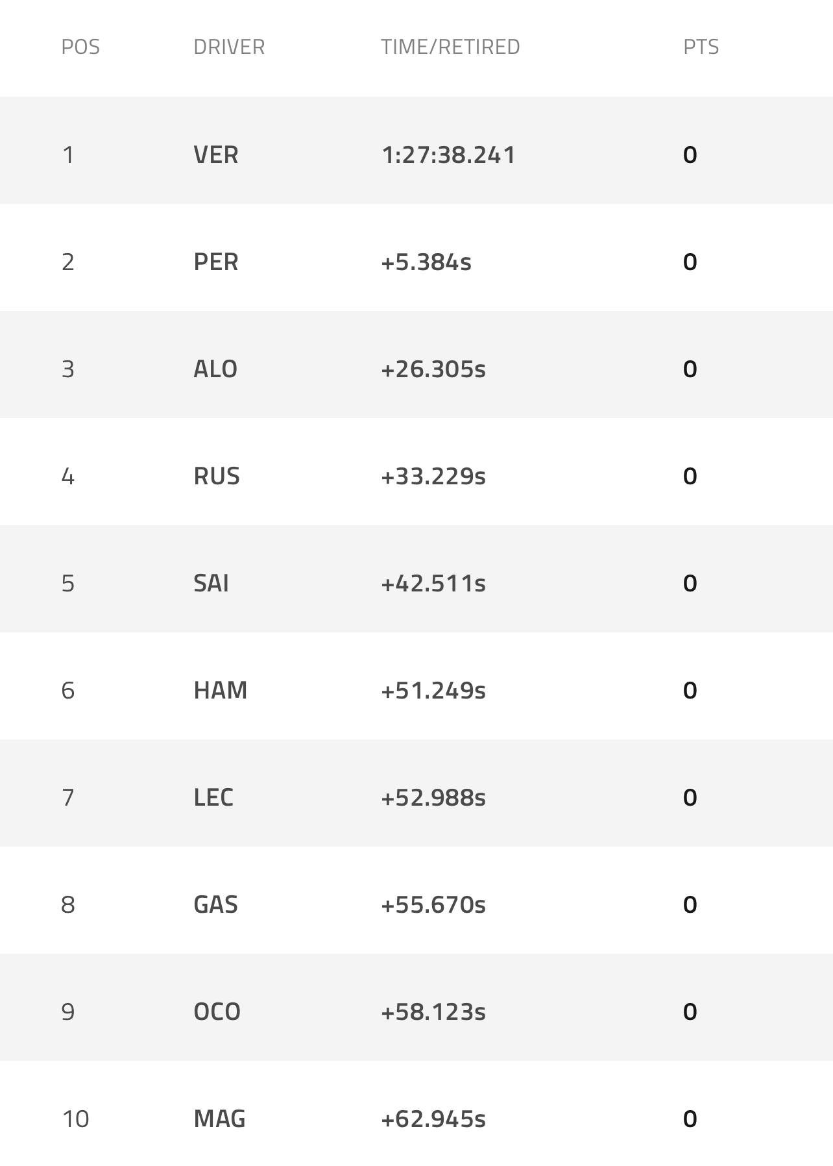Click the GAS driver entry
This screenshot has height=1166, width=833.
click(x=216, y=904)
